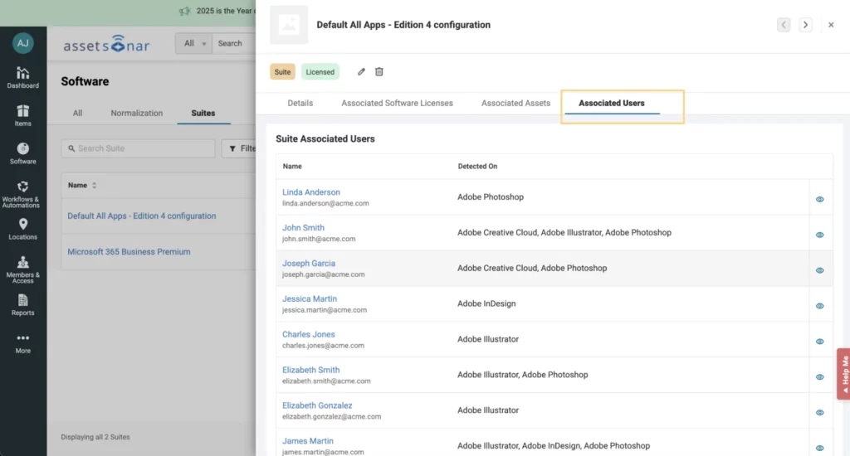Go to next suite with right arrow
Image resolution: width=850 pixels, height=456 pixels.
click(x=805, y=25)
